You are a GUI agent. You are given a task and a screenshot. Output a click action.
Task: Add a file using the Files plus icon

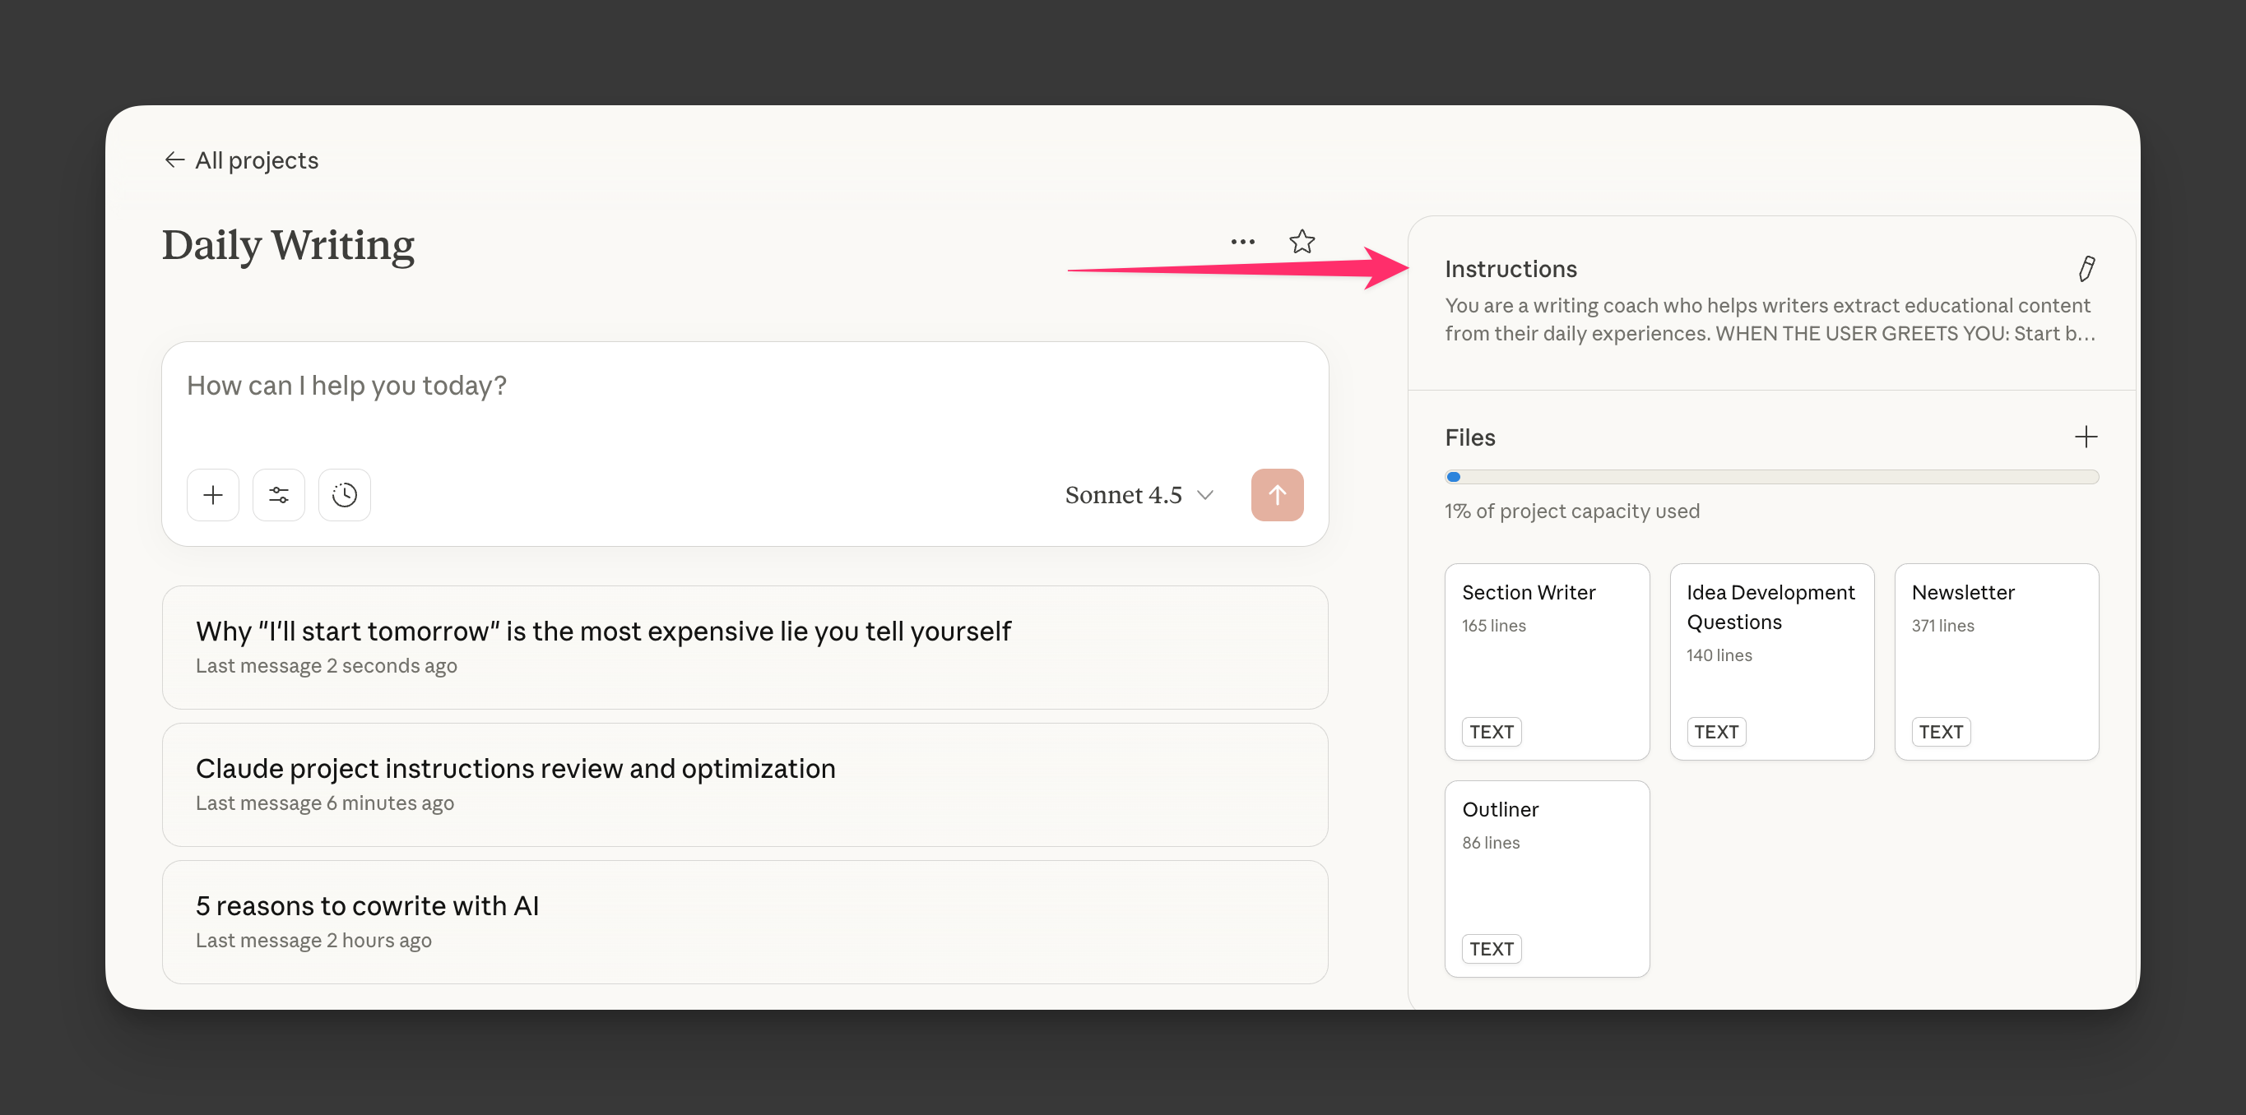pyautogui.click(x=2086, y=437)
